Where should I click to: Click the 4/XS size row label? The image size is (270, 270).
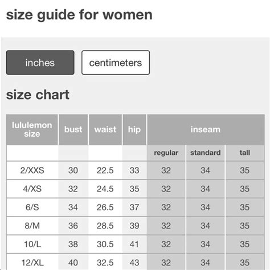(x=32, y=189)
